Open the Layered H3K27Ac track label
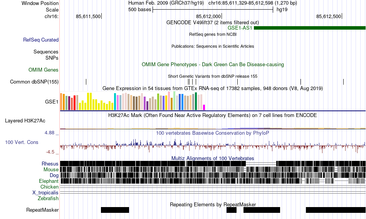This screenshot has height=219, width=366. pyautogui.click(x=25, y=120)
